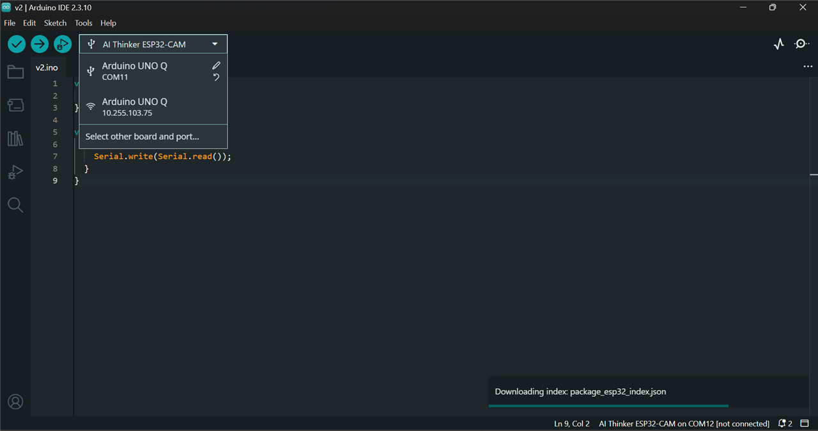Click the Upload arrow button
Screen dimensions: 818x431
[x=40, y=44]
